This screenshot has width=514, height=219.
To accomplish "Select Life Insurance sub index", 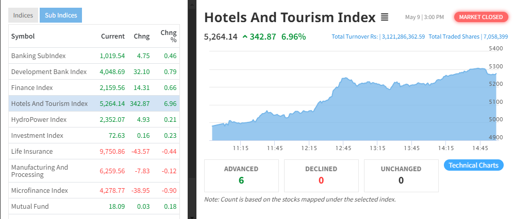I will tap(32, 152).
